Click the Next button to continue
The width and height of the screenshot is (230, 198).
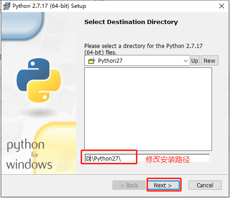coord(164,185)
